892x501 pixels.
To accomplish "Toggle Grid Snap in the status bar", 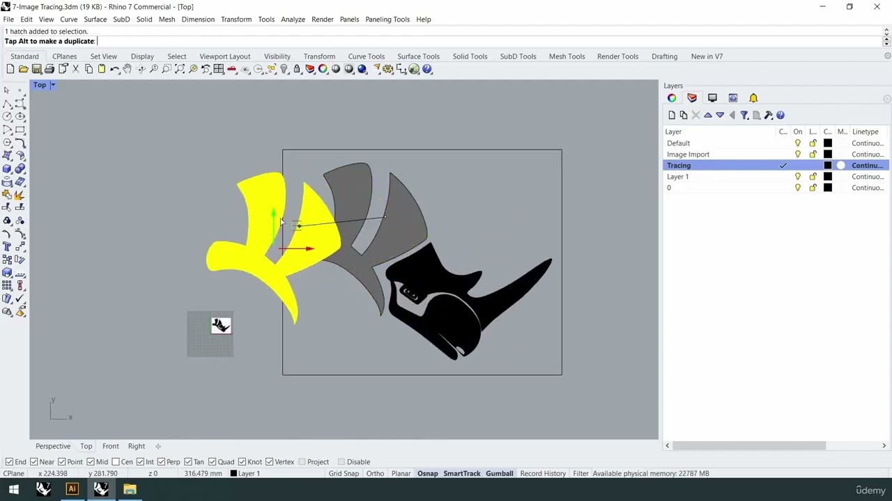I will (344, 474).
